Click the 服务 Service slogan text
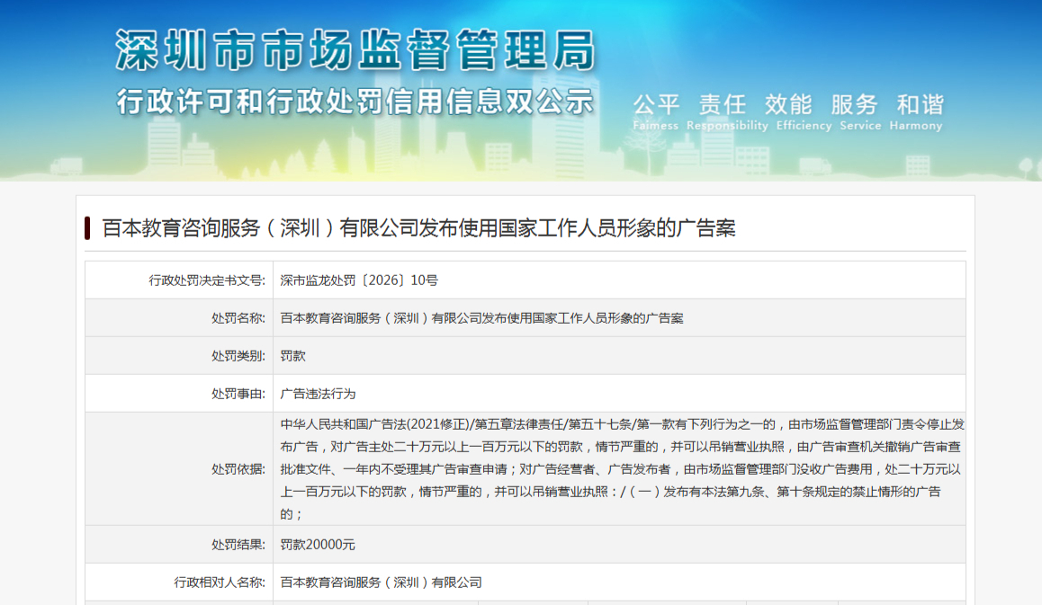The width and height of the screenshot is (1042, 605). (860, 111)
